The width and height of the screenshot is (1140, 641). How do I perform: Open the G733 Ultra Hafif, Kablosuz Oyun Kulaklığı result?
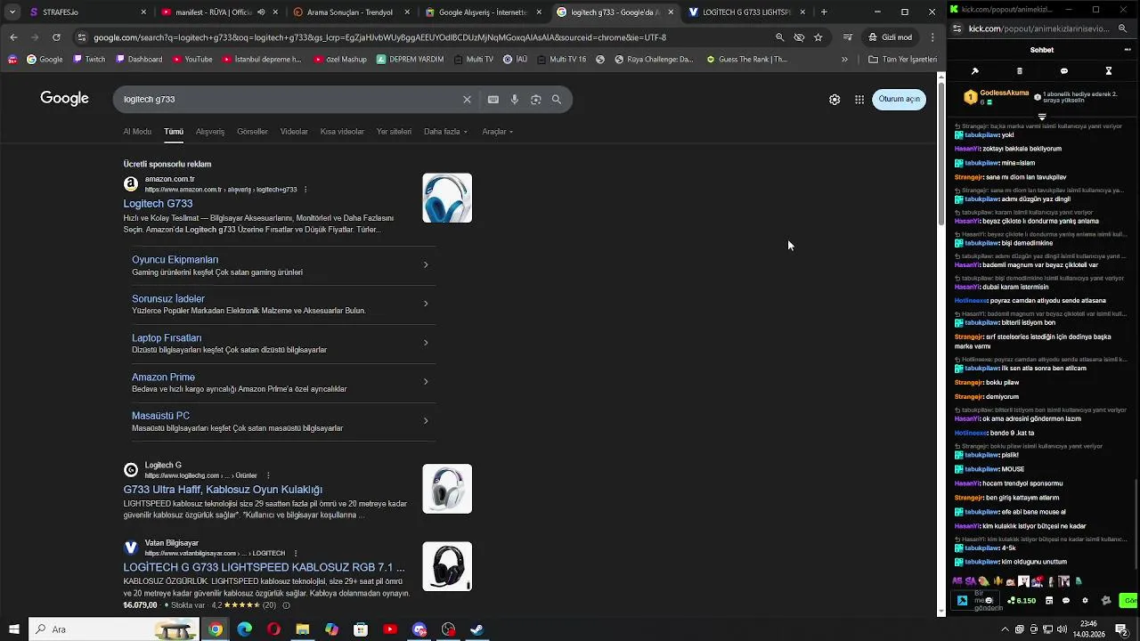click(x=223, y=490)
